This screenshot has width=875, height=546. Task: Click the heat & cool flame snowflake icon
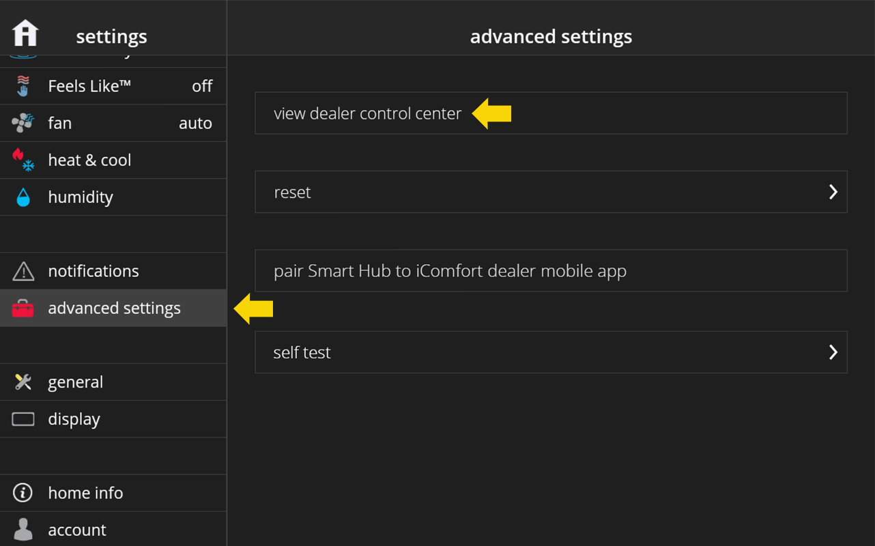[x=23, y=160]
